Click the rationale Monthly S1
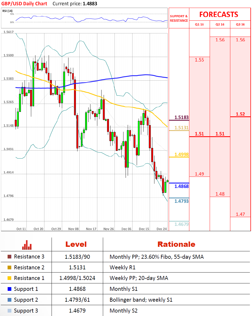Screen dimensions: 252x316 [x=123, y=289]
